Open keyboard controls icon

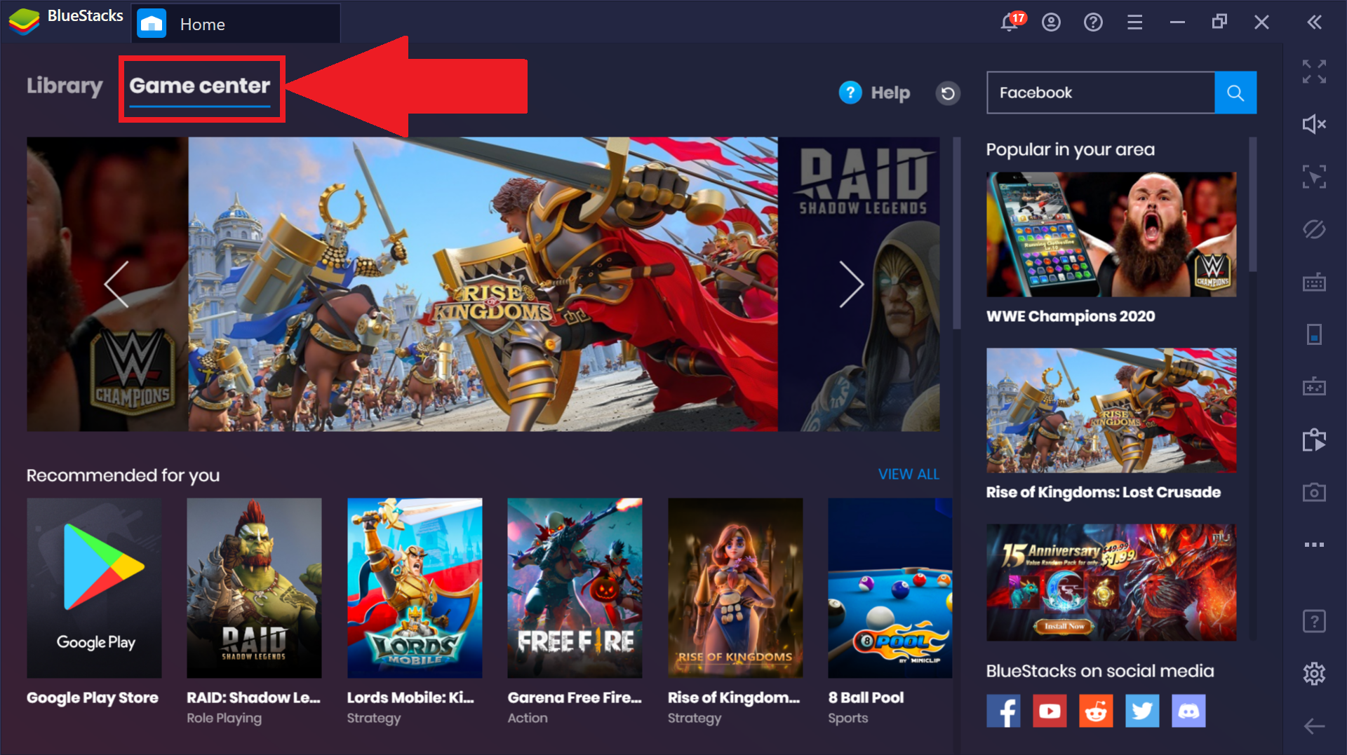tap(1314, 282)
